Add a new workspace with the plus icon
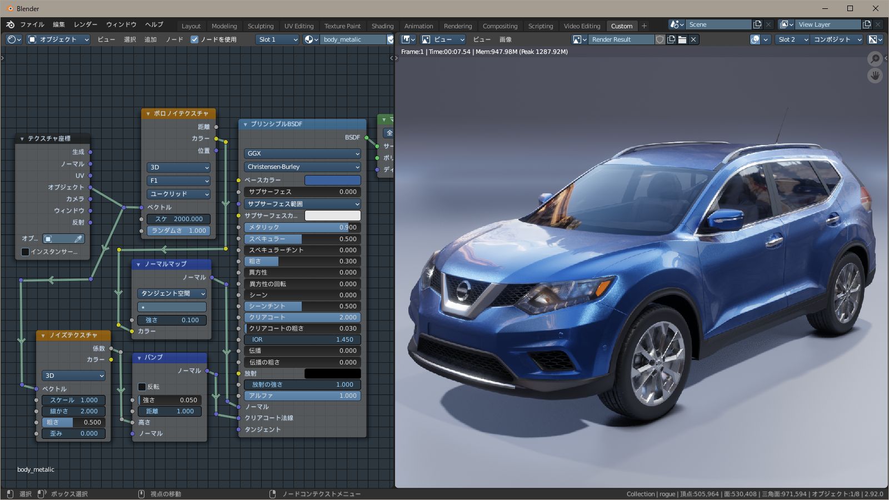 coord(644,26)
